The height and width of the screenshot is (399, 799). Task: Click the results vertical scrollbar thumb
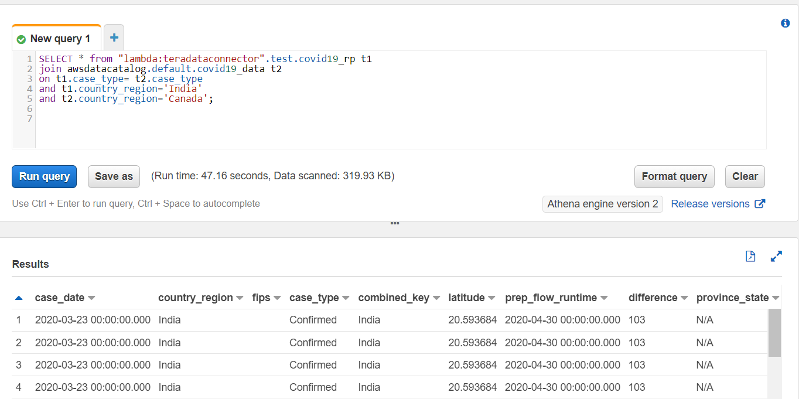774,333
